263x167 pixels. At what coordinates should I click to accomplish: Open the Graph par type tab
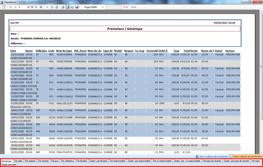(x=9, y=165)
